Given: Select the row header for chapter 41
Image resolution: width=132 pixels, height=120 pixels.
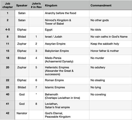Looking at the screenshot, I should point(8,105).
